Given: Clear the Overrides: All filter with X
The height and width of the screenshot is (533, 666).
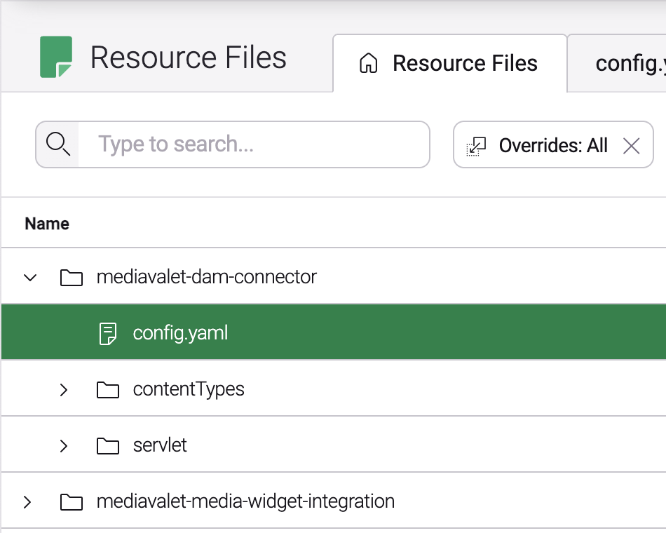Looking at the screenshot, I should (631, 146).
